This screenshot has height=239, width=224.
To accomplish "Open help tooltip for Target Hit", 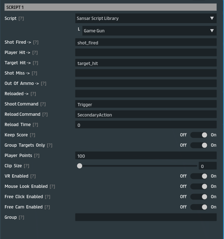I will click(x=35, y=63).
